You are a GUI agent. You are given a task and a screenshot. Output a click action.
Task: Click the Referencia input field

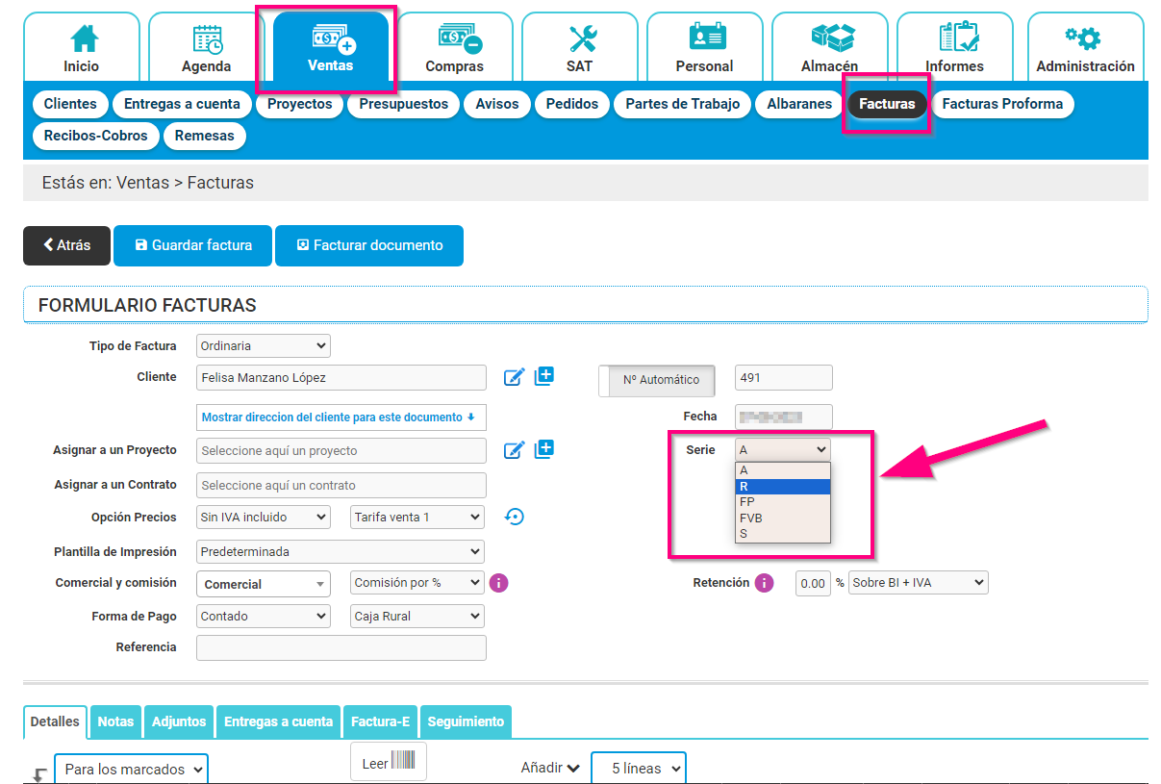click(x=341, y=647)
